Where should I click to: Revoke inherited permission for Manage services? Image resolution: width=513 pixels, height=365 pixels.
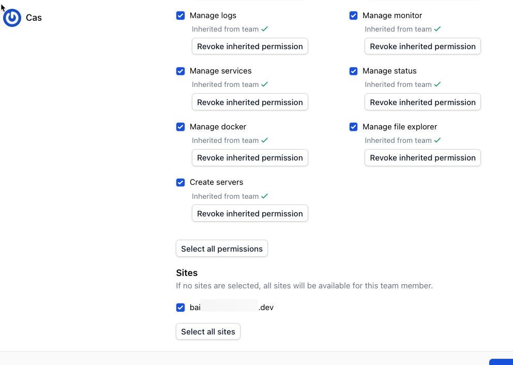tap(250, 102)
